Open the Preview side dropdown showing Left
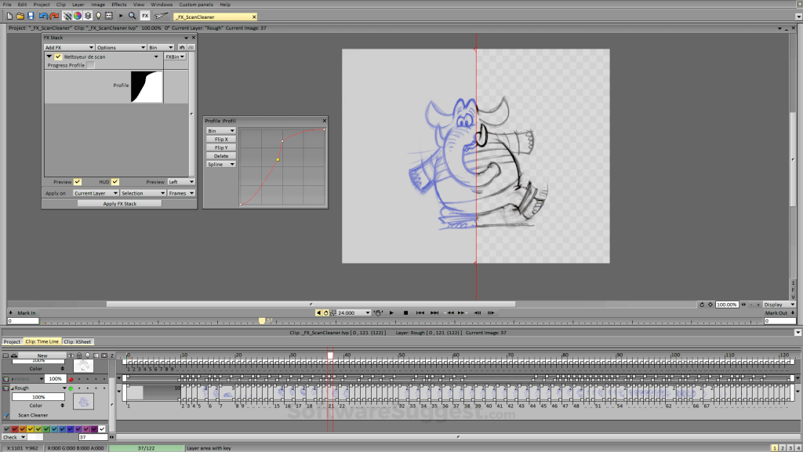Viewport: 803px width, 452px height. (x=181, y=182)
